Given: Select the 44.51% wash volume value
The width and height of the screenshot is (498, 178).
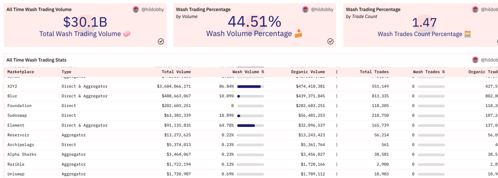Looking at the screenshot, I should [254, 21].
